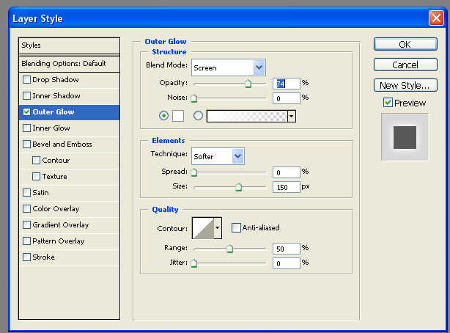The height and width of the screenshot is (333, 450).
Task: Click the Noise slider handle
Action: click(194, 98)
